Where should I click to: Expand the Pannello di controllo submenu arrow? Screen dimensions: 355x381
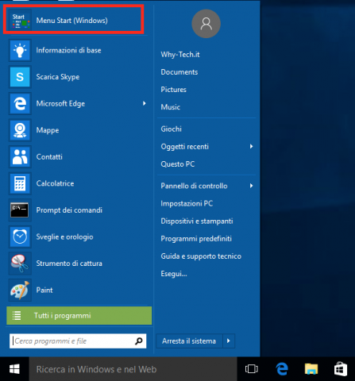point(251,186)
